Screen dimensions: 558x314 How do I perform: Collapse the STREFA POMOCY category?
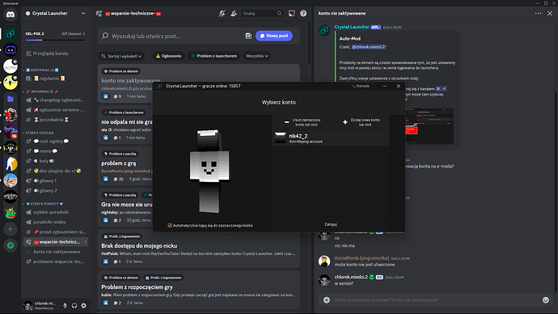click(44, 204)
